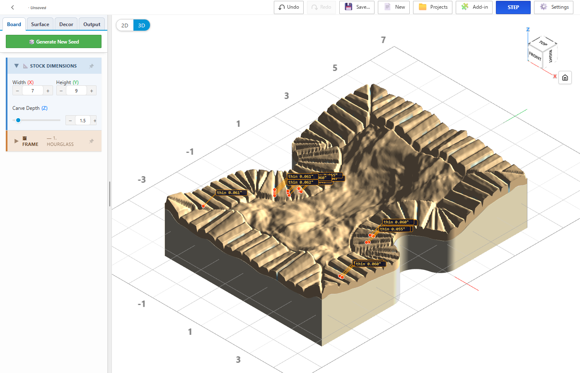Screen dimensions: 580x373
Task: Switch the viewport to 2D view
Action: click(125, 25)
